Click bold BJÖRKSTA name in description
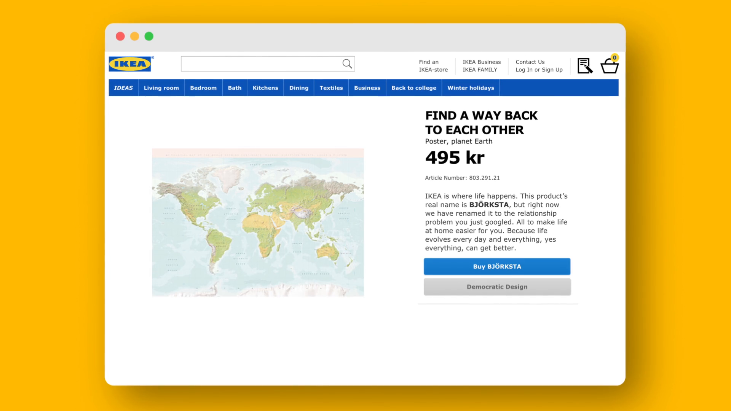Screen dimensions: 731x411 click(489, 205)
